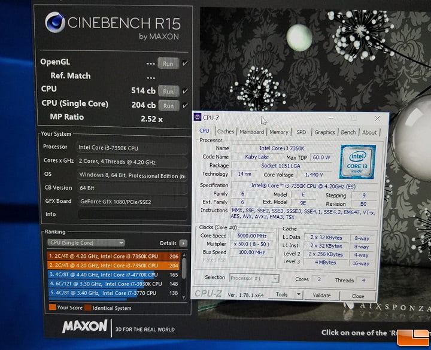431x350 pixels.
Task: Run the CPU benchmark
Action: point(168,91)
